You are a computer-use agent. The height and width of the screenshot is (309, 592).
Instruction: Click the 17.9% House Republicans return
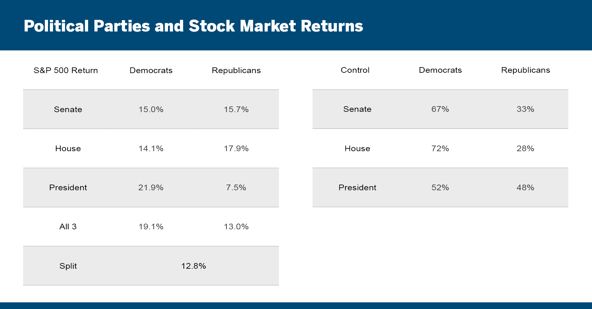236,148
